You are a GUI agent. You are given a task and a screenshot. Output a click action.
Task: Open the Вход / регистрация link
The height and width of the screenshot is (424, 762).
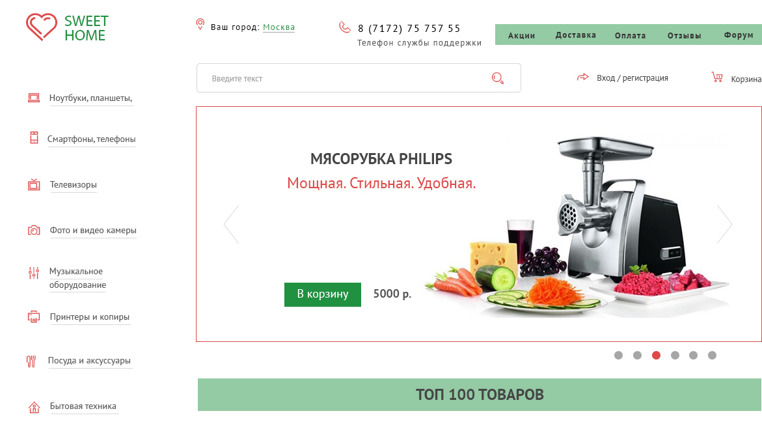tap(633, 78)
